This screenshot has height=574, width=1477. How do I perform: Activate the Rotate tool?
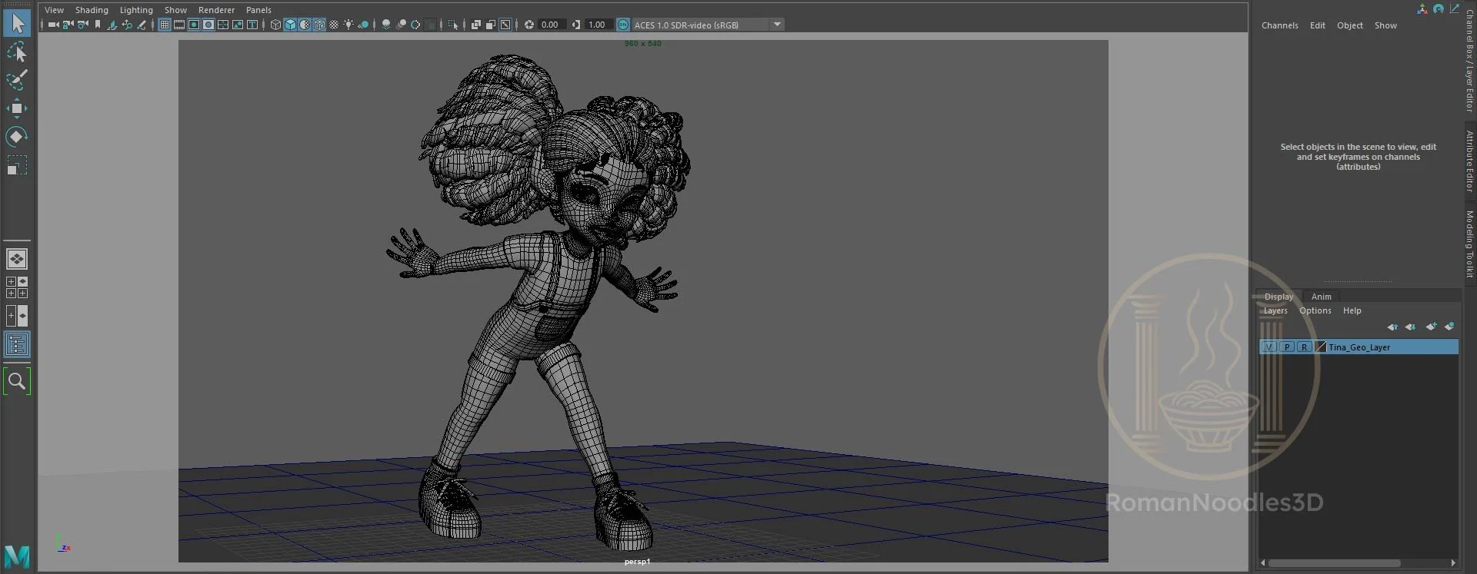click(x=17, y=137)
